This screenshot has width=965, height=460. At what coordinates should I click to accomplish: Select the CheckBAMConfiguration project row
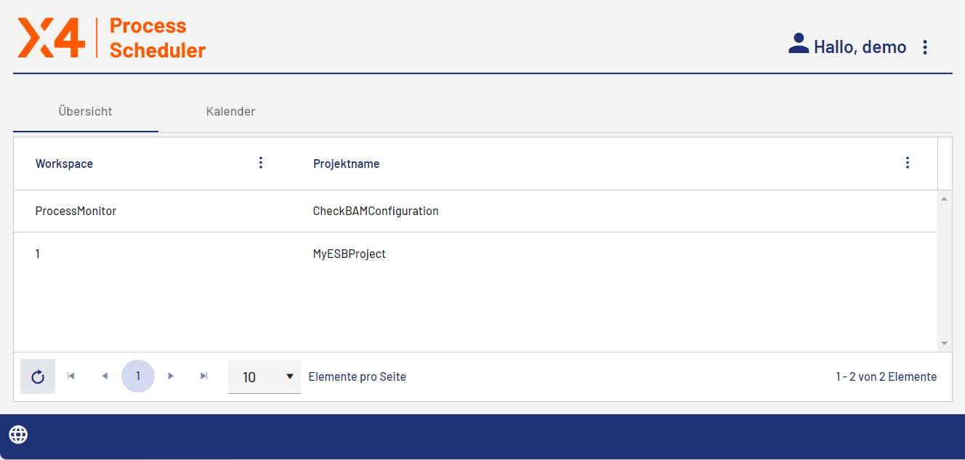(376, 211)
